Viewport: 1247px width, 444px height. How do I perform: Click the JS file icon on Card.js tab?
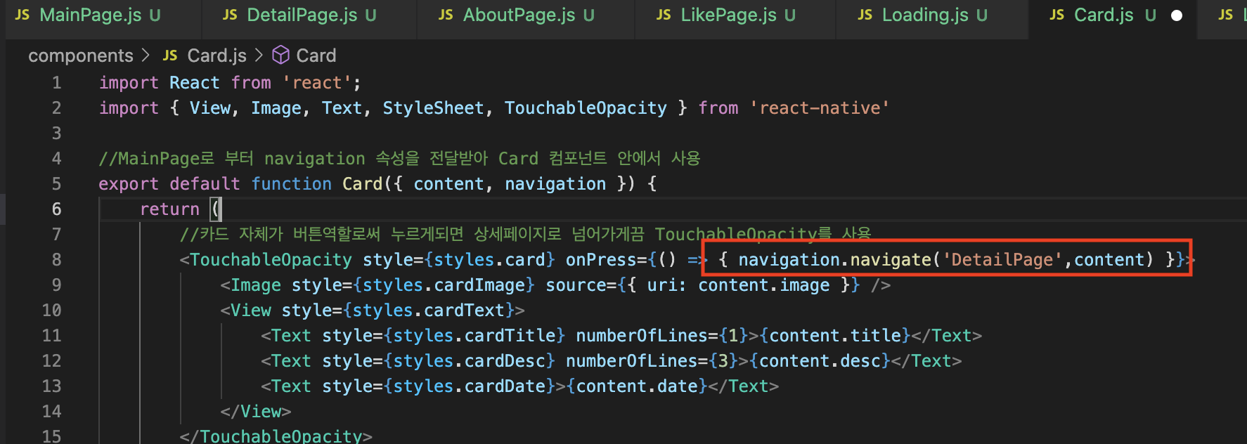1057,15
